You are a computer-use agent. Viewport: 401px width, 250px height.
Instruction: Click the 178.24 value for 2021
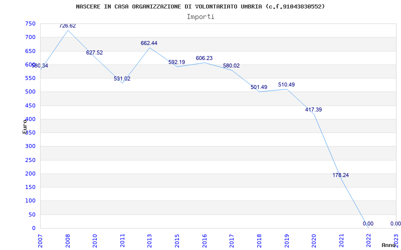coord(341,175)
